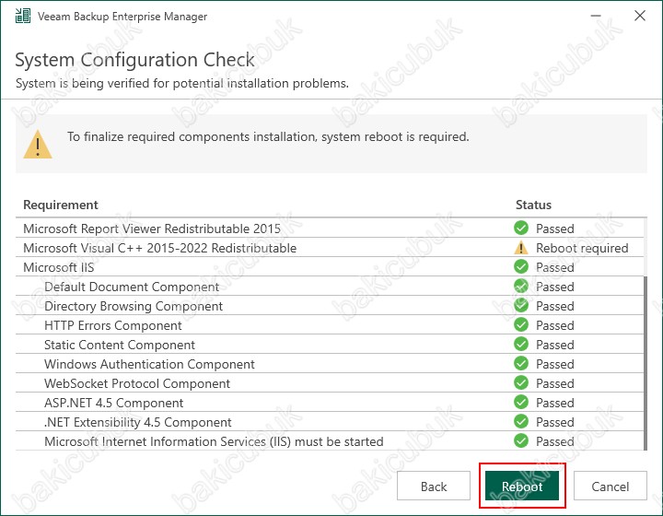Screen dimensions: 663x516
Task: Click the large yellow warning triangle icon
Action: [x=38, y=145]
